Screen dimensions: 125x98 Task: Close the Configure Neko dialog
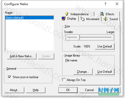(117, 4)
